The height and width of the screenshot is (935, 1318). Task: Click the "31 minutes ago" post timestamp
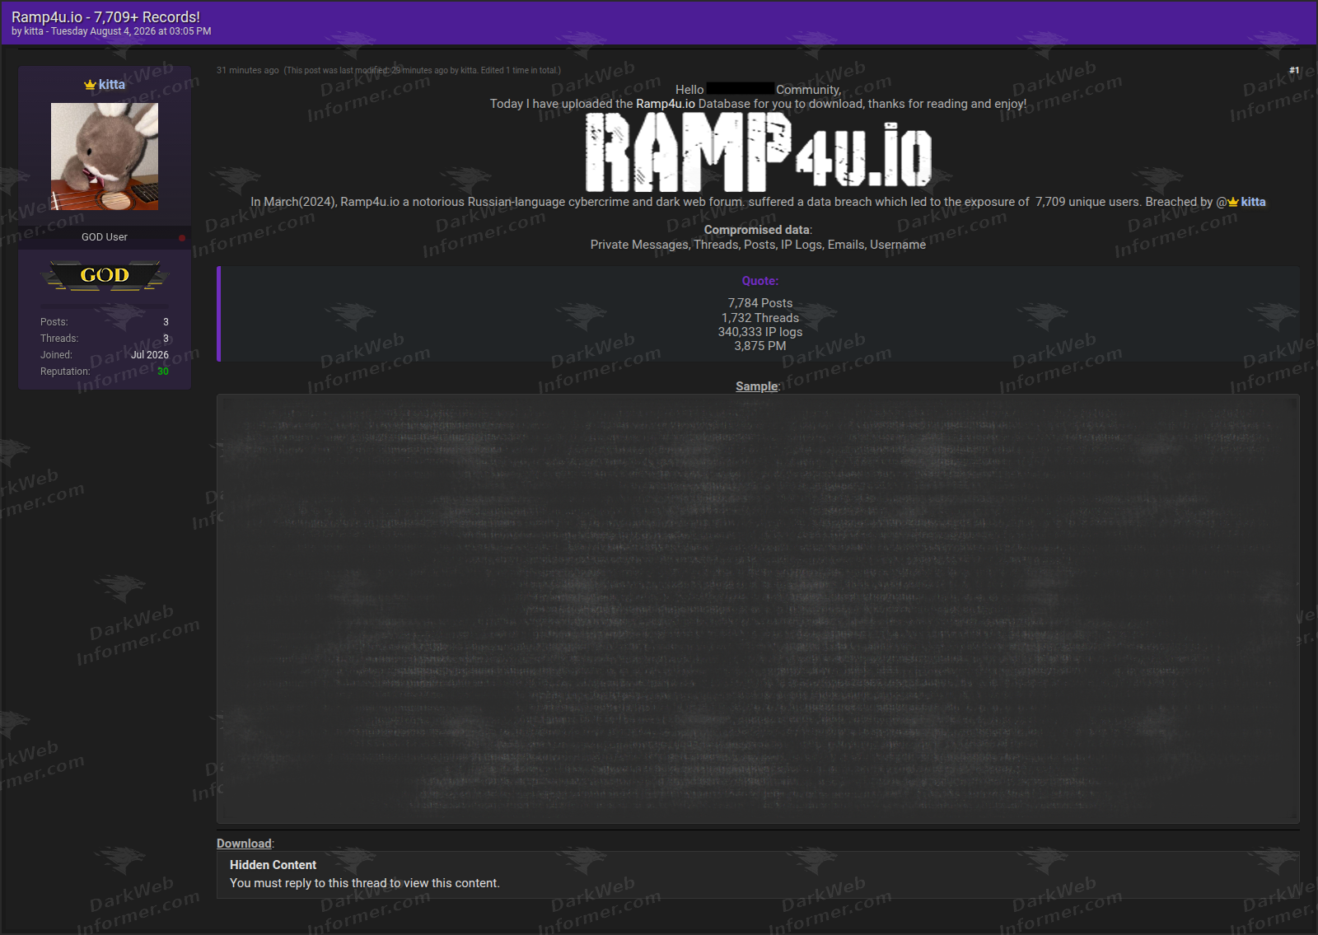tap(248, 71)
